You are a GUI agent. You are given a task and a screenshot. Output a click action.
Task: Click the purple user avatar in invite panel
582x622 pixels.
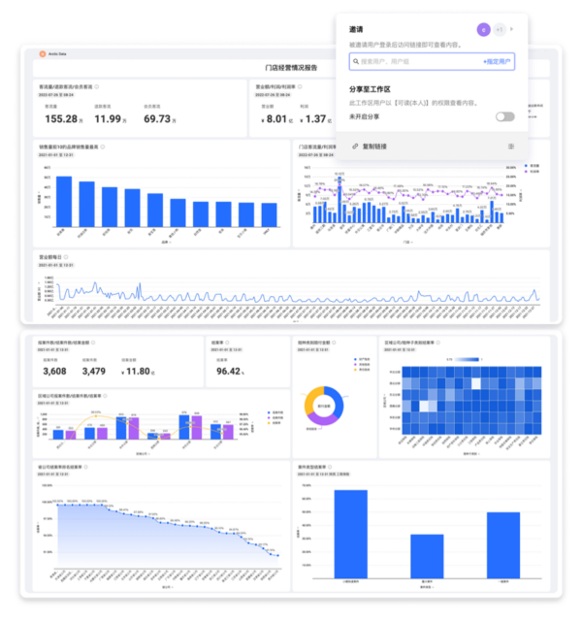(x=484, y=29)
